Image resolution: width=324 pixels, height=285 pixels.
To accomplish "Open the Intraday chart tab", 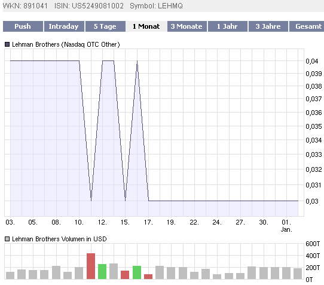I will pos(64,26).
